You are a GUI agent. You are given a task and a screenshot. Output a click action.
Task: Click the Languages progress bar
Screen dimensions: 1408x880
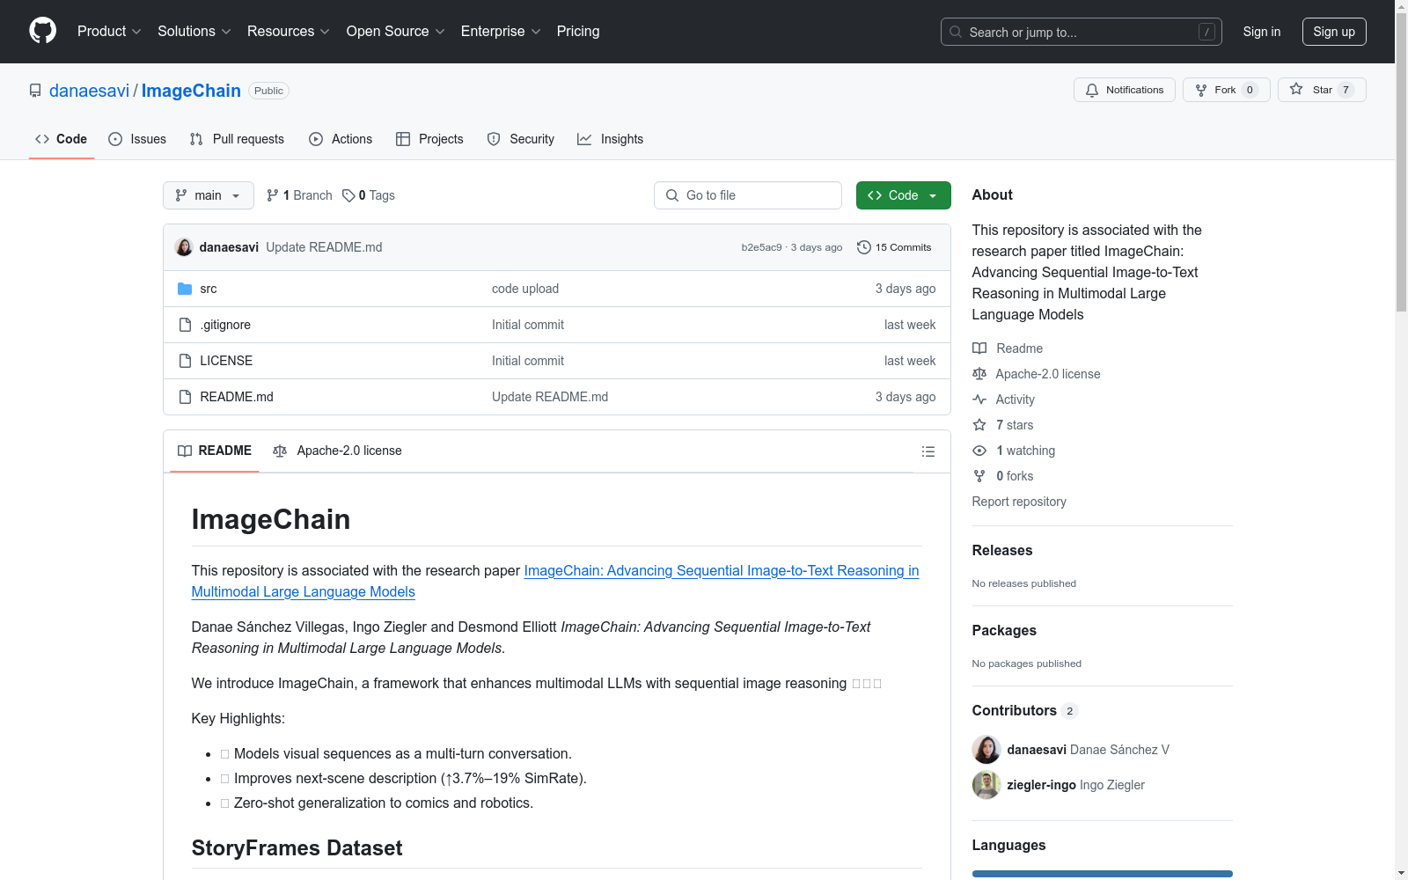[1102, 874]
